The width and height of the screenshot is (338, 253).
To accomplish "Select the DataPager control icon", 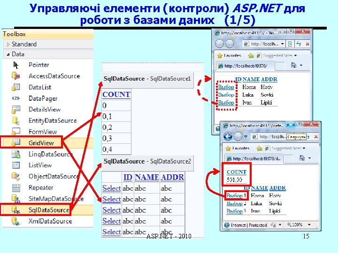I will pos(16,98).
